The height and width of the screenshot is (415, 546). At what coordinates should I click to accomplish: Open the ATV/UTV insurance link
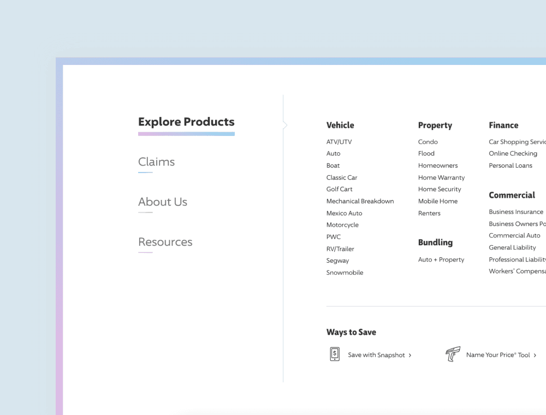coord(339,141)
